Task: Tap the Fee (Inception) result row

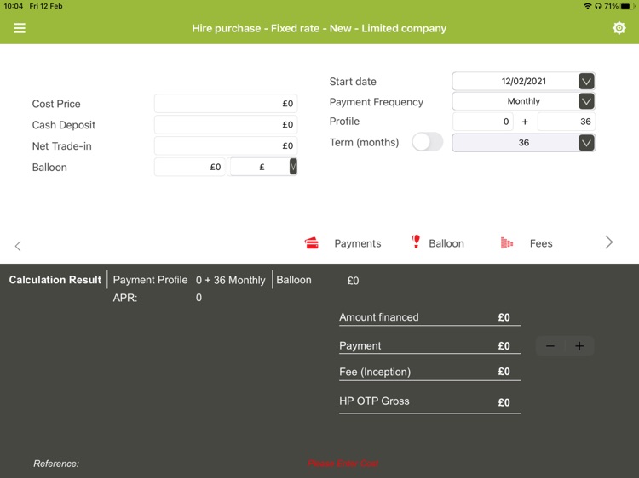Action: (429, 372)
